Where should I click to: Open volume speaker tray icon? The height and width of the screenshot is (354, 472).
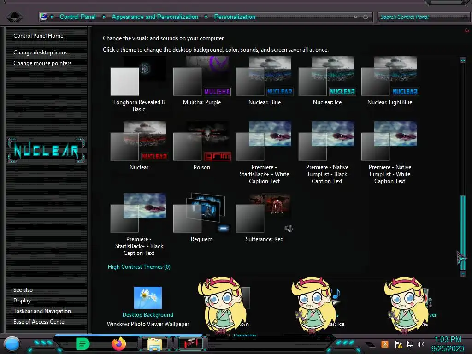pos(421,344)
